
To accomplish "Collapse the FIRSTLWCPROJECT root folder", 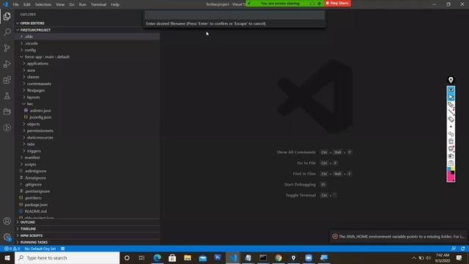I will point(88,30).
